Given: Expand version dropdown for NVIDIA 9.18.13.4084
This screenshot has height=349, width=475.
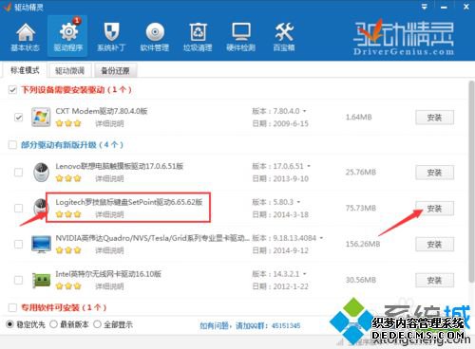Looking at the screenshot, I should (321, 238).
